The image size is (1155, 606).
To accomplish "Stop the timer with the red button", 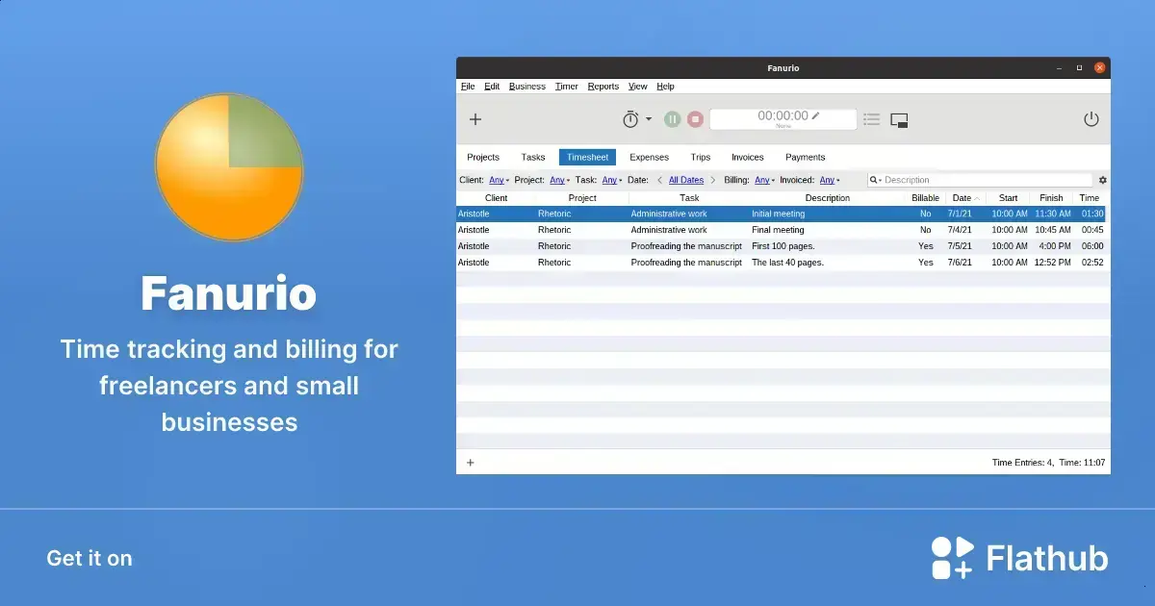I will [695, 119].
